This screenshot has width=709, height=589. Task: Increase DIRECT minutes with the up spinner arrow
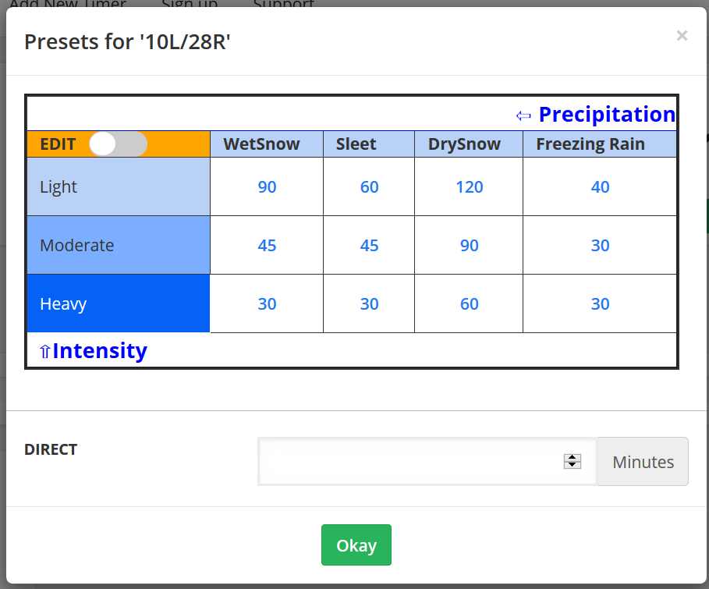573,457
